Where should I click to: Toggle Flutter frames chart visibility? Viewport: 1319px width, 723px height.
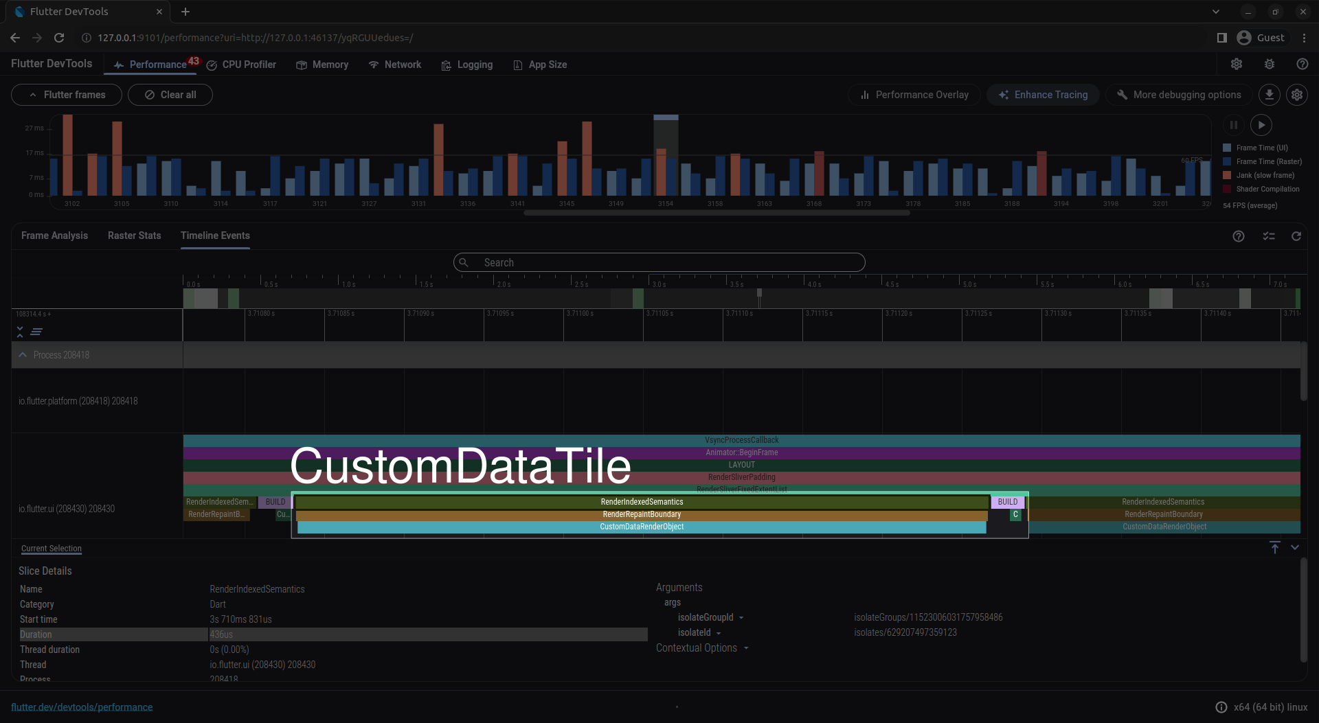[67, 95]
